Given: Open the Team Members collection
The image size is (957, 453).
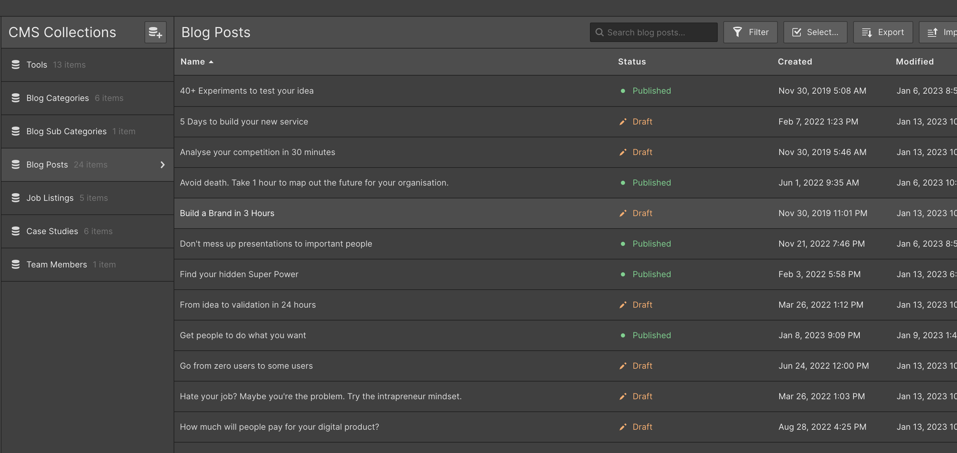Looking at the screenshot, I should 87,265.
